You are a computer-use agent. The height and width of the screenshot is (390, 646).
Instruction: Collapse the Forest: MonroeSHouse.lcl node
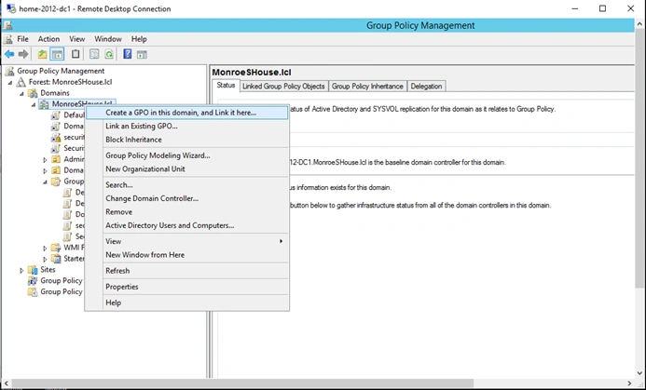pos(10,82)
